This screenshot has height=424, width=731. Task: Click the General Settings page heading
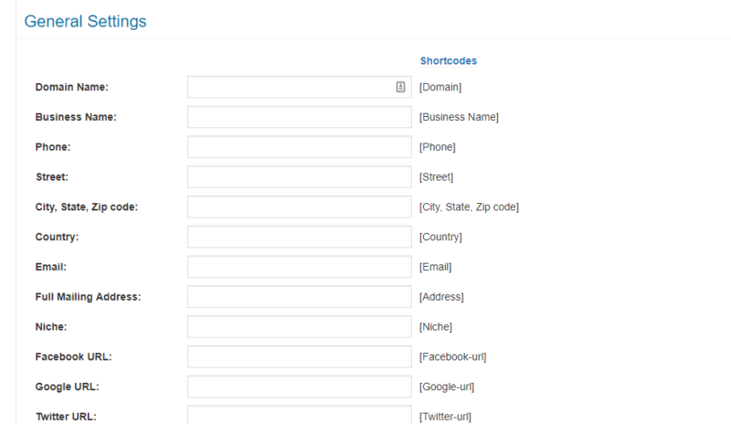point(85,21)
